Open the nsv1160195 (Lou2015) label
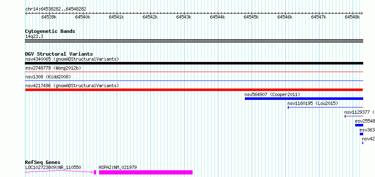375x177 pixels. (x=313, y=103)
